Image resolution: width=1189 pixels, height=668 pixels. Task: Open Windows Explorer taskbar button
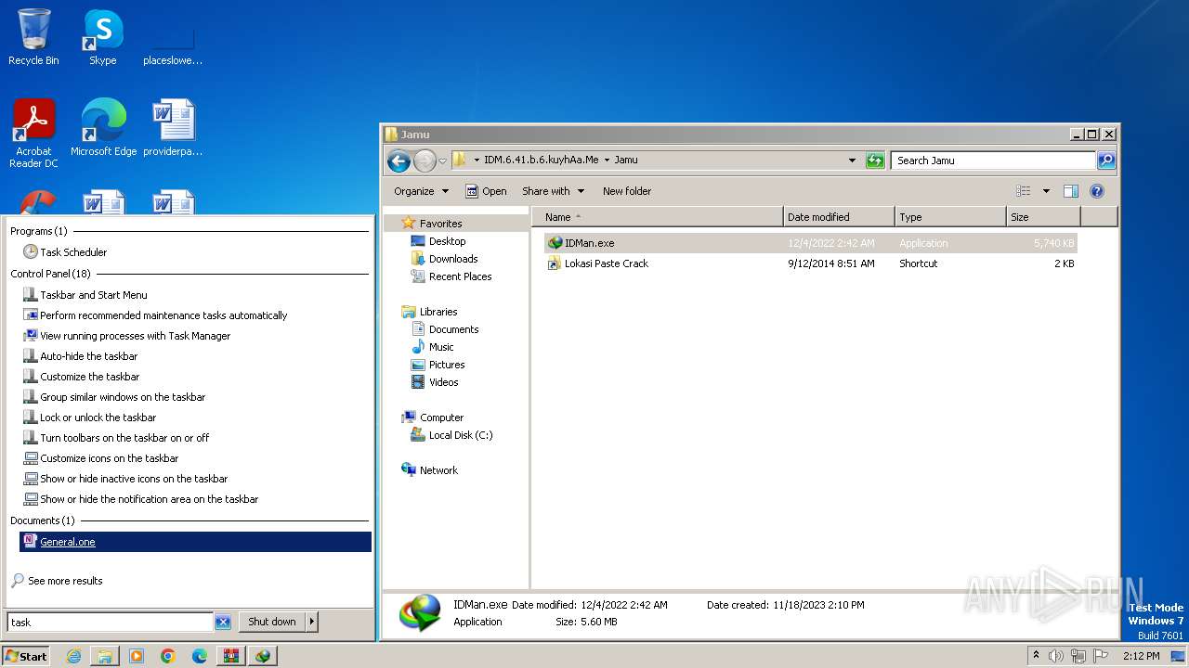point(105,656)
